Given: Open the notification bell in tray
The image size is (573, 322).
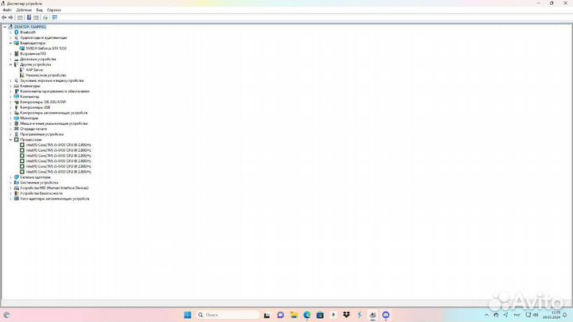Looking at the screenshot, I should (565, 315).
